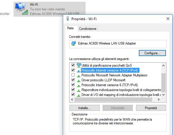Disable the Protocollo Internet versione 6 checkbox

(73, 85)
